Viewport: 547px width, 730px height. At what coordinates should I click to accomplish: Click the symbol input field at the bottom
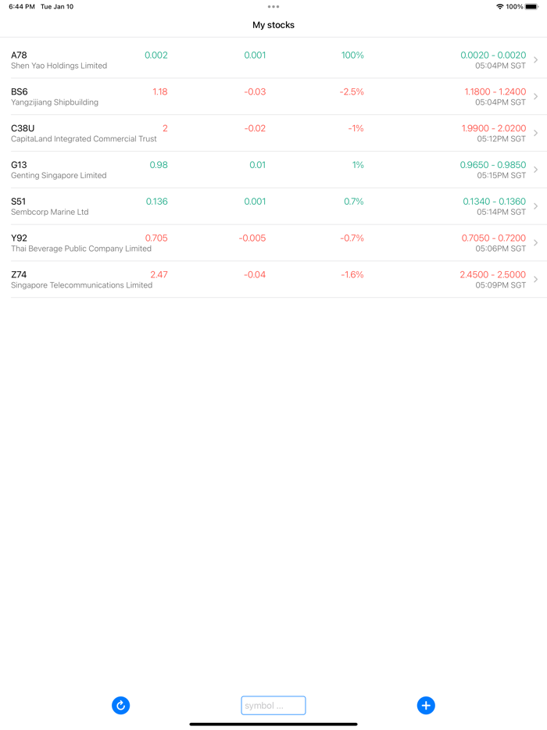273,705
